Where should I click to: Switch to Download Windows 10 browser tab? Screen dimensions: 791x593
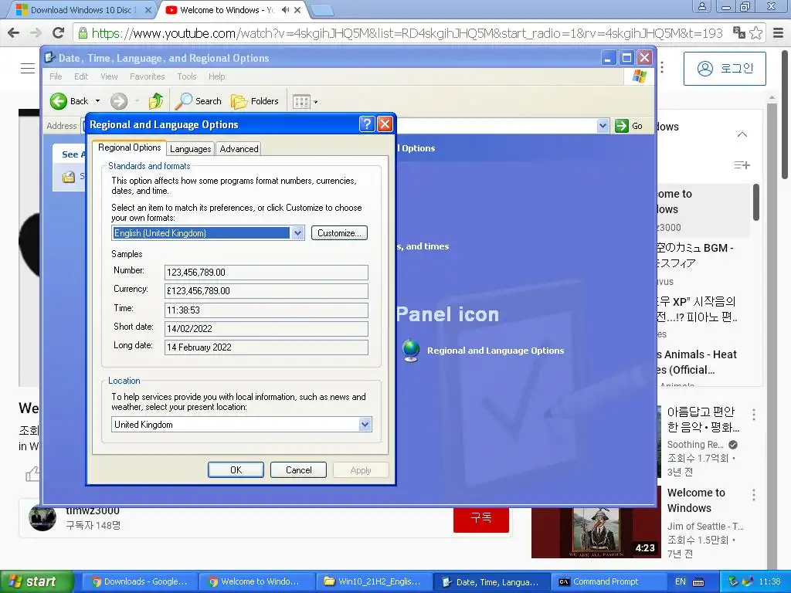(x=80, y=9)
